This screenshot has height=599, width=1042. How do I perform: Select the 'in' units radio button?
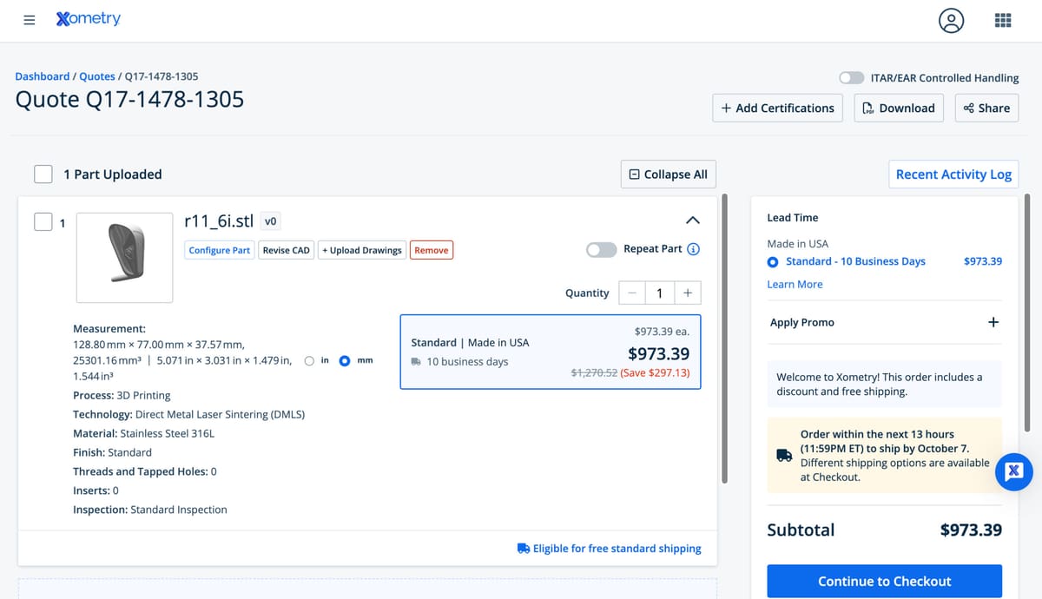pos(310,360)
